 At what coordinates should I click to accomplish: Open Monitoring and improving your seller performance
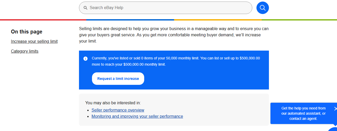[137, 116]
